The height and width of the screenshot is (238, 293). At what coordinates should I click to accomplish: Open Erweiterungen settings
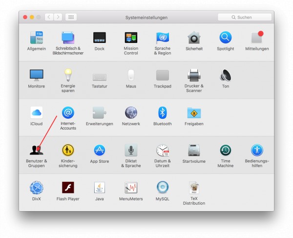(x=100, y=112)
